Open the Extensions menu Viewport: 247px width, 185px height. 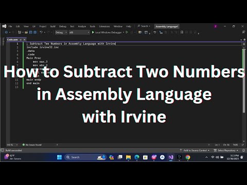click(104, 26)
